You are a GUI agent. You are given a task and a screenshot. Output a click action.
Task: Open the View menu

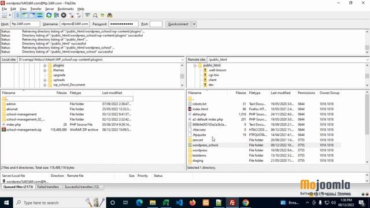(x=23, y=9)
